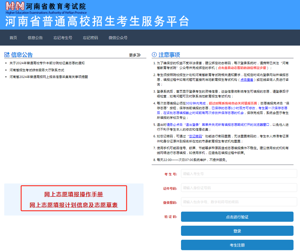Focus the 考生号 input field
This screenshot has width=300, height=251.
pyautogui.click(x=239, y=174)
